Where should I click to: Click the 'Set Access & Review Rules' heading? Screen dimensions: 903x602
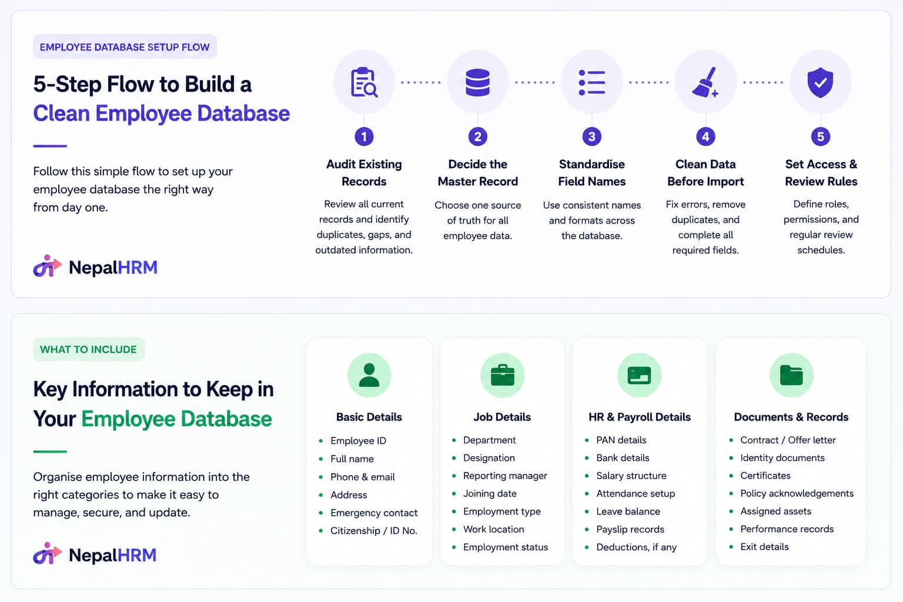click(x=821, y=173)
